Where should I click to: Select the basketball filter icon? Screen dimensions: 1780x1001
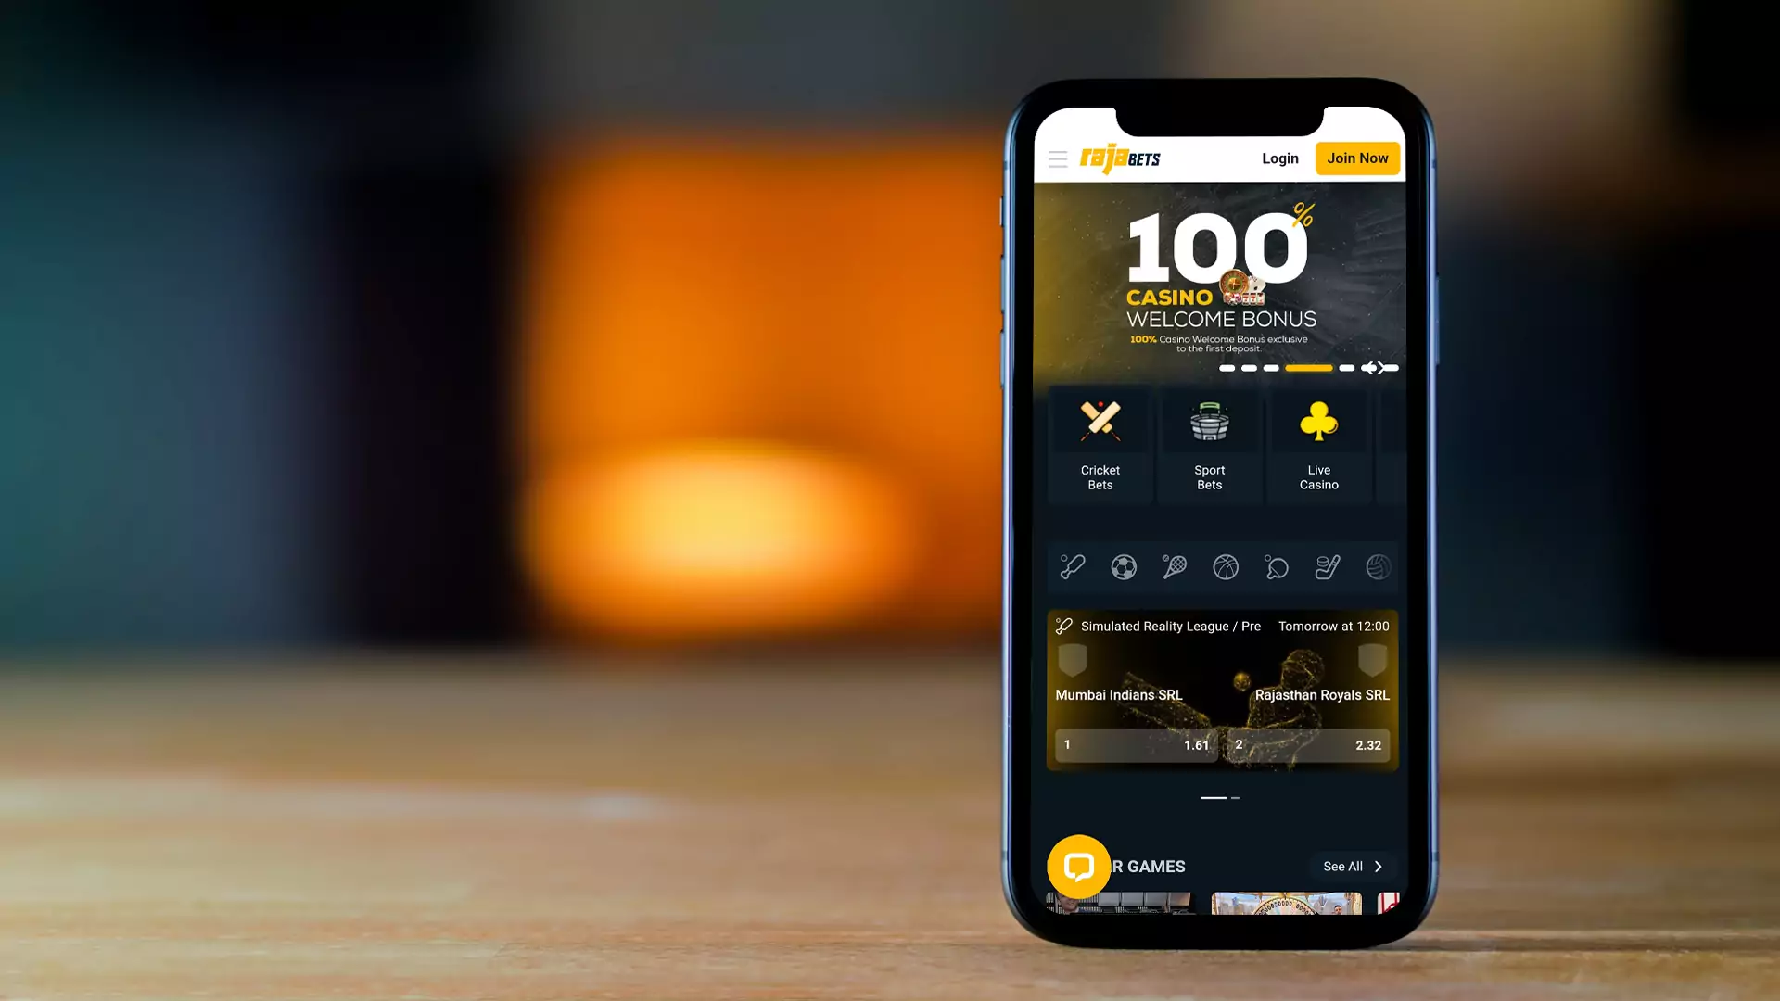[1225, 567]
